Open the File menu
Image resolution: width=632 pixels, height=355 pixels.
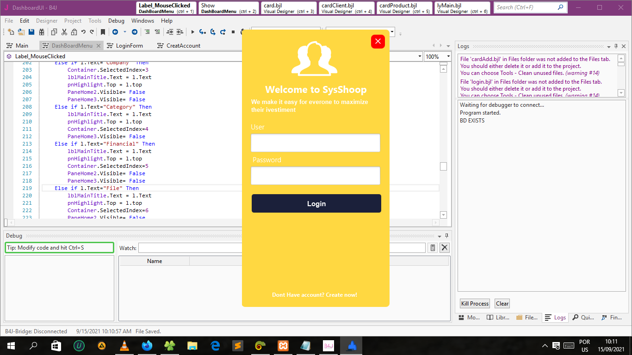point(9,21)
